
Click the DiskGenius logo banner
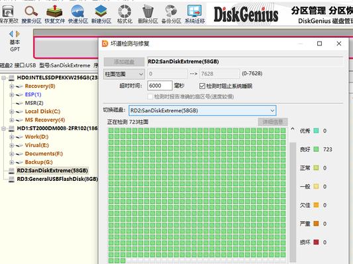246,15
